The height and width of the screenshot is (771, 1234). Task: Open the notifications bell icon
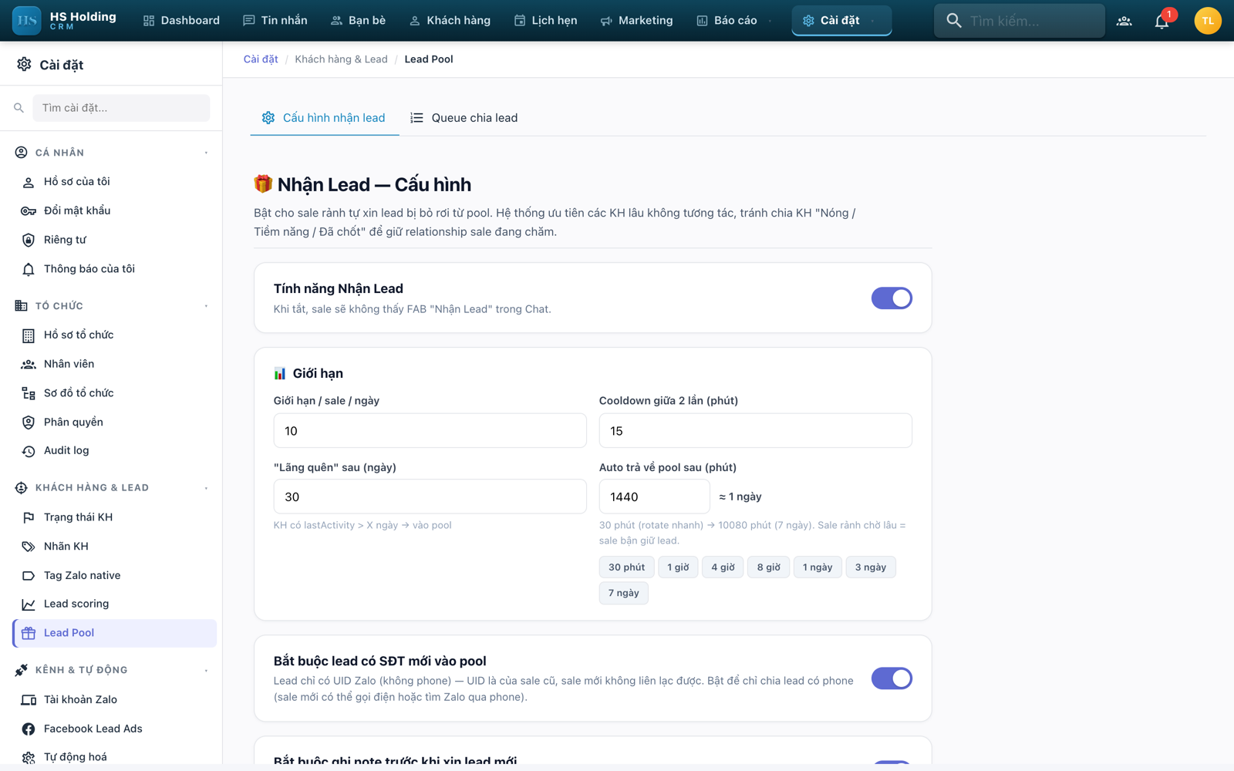click(x=1162, y=21)
